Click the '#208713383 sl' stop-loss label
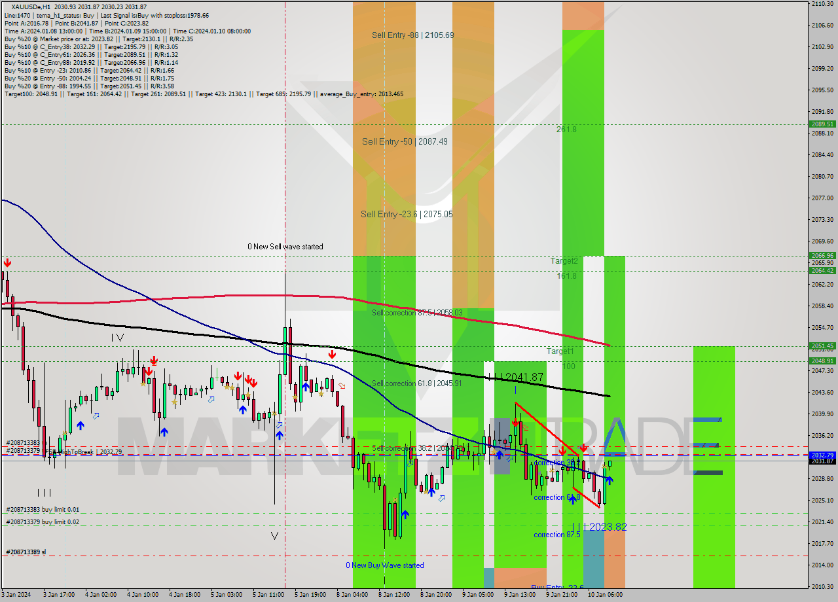 [26, 552]
